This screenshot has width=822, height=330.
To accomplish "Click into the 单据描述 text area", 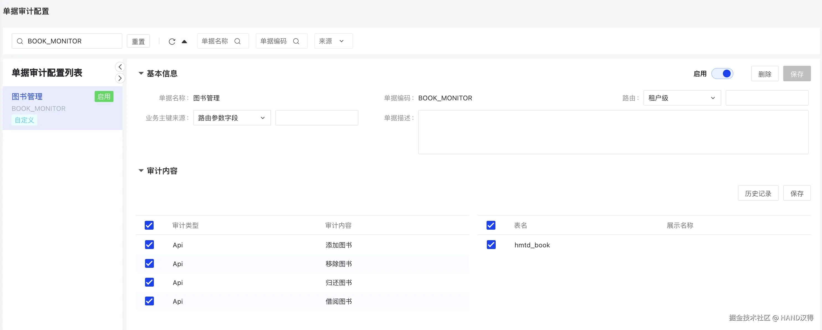I will pos(613,132).
